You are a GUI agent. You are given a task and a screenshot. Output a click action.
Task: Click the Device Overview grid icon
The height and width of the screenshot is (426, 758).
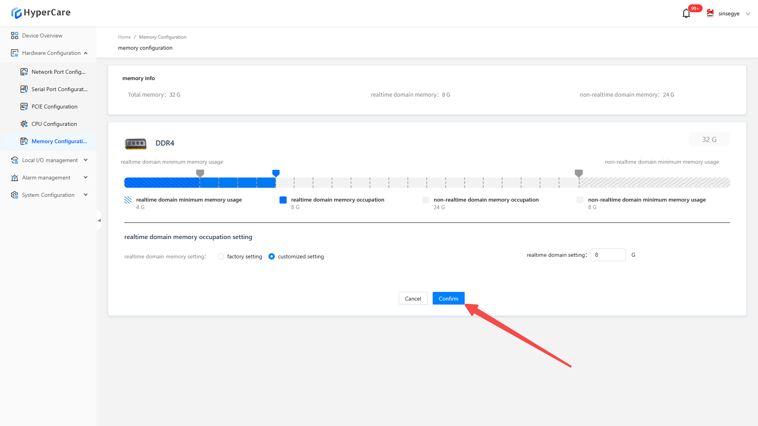click(x=15, y=35)
